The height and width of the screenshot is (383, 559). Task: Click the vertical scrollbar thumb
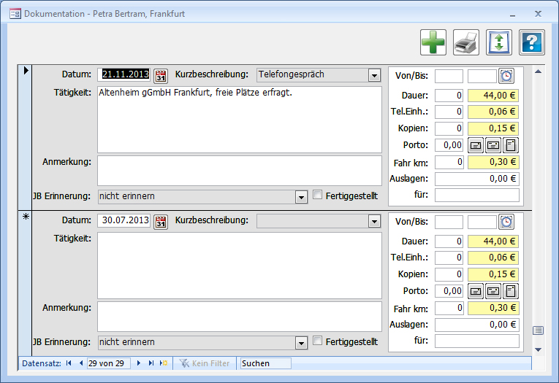tap(538, 330)
